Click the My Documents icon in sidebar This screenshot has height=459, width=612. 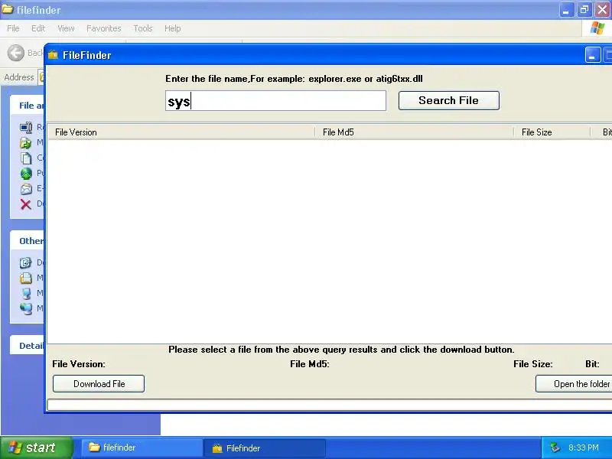(26, 278)
